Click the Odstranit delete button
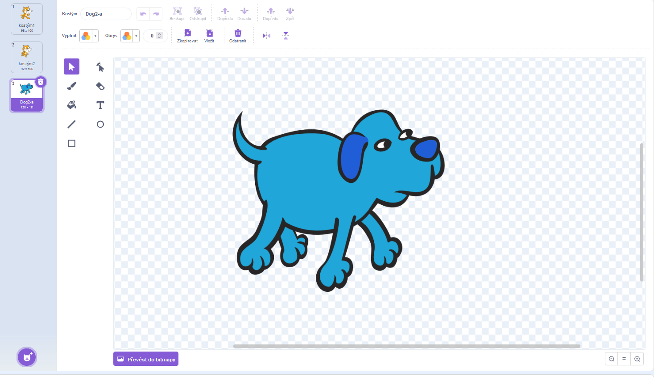The height and width of the screenshot is (377, 654). tap(238, 36)
